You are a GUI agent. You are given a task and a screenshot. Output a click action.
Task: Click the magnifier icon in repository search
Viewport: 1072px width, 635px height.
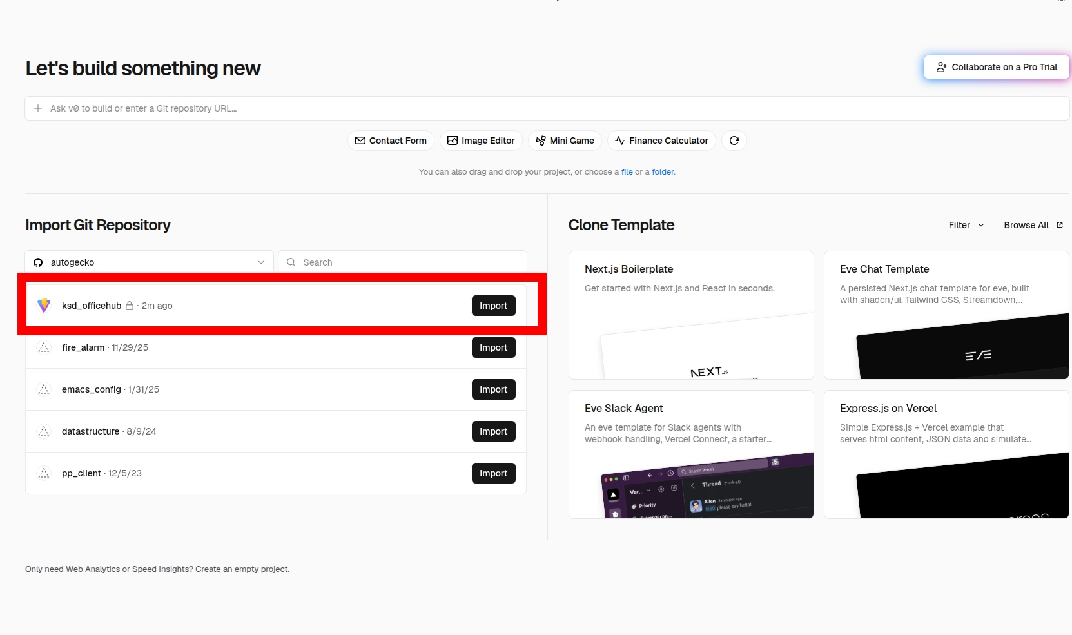(291, 262)
